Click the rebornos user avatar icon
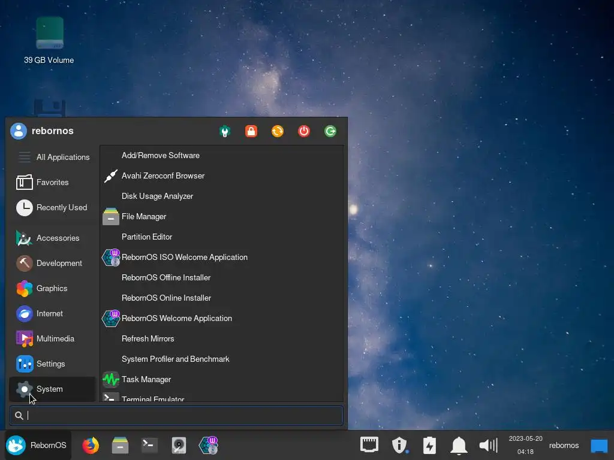Screen dimensions: 614x460 click(19, 131)
